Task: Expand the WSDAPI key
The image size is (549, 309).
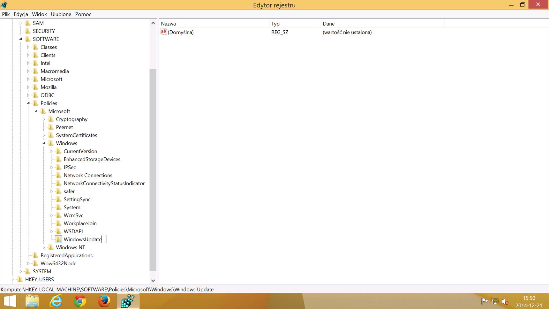Action: (51, 231)
